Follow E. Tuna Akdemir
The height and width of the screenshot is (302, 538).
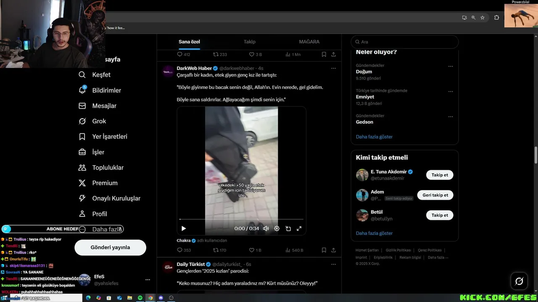pyautogui.click(x=440, y=175)
